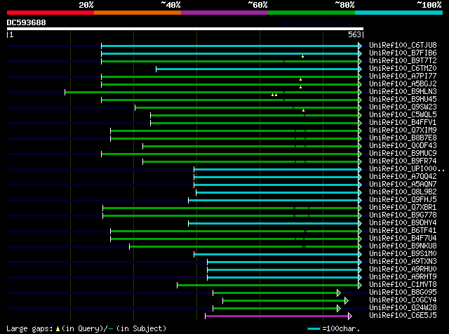Click the UniRef100_C5WQL5 label

(x=403, y=115)
